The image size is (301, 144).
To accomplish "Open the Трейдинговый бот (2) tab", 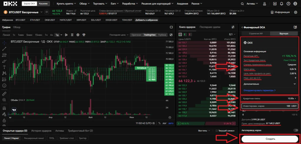I will 81,131.
